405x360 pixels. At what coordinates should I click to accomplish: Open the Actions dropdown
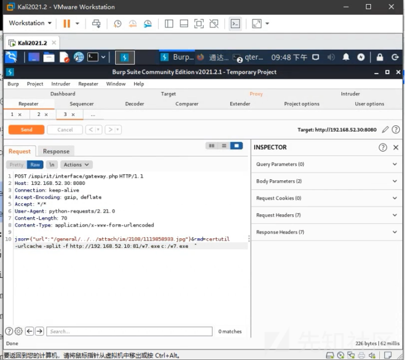pos(76,164)
